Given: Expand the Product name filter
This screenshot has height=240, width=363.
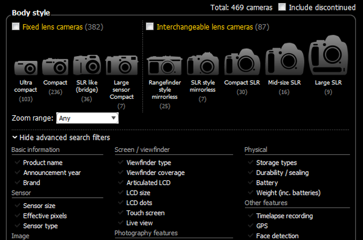Looking at the screenshot, I should pyautogui.click(x=42, y=163).
